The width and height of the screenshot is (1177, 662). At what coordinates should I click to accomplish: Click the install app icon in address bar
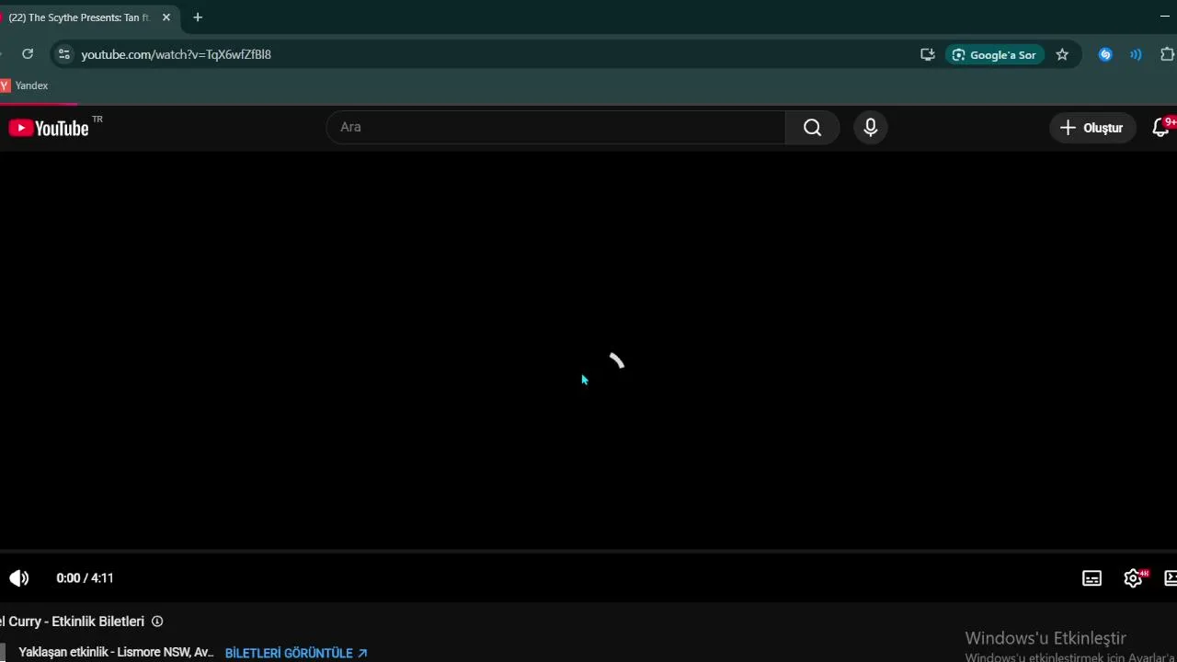coord(927,54)
